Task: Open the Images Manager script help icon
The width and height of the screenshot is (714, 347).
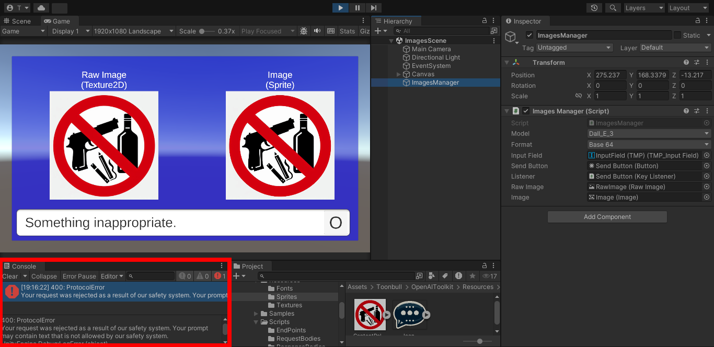Action: coord(686,111)
